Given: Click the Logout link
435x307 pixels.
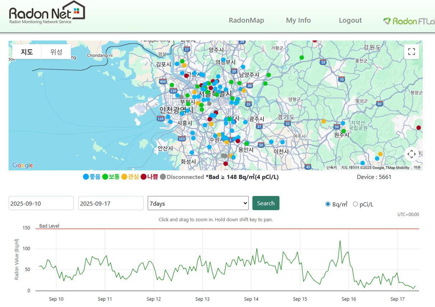Looking at the screenshot, I should (350, 20).
